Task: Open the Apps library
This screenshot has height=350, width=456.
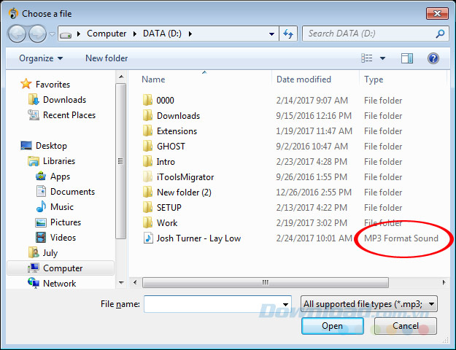Action: point(61,176)
